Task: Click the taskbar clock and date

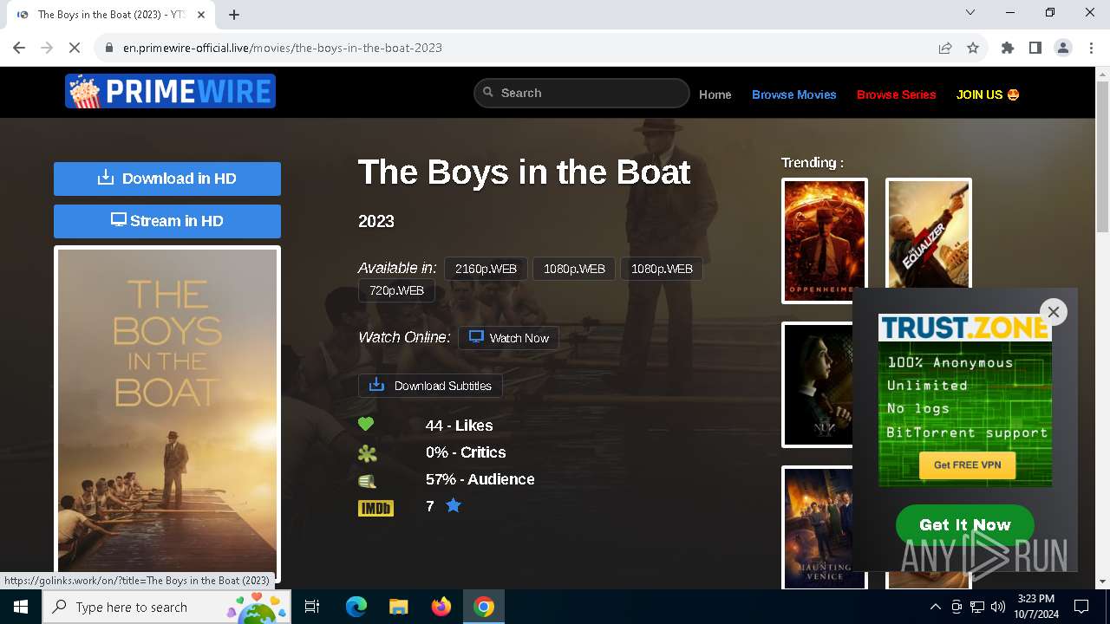Action: 1036,607
